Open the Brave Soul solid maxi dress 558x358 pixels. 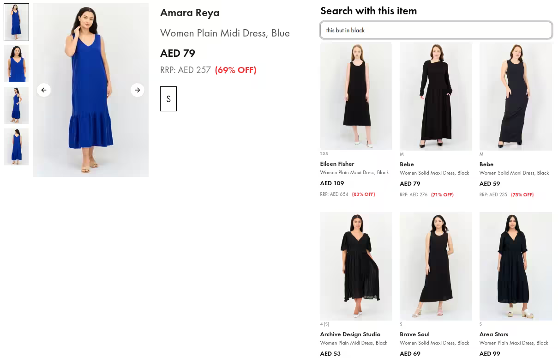point(436,266)
